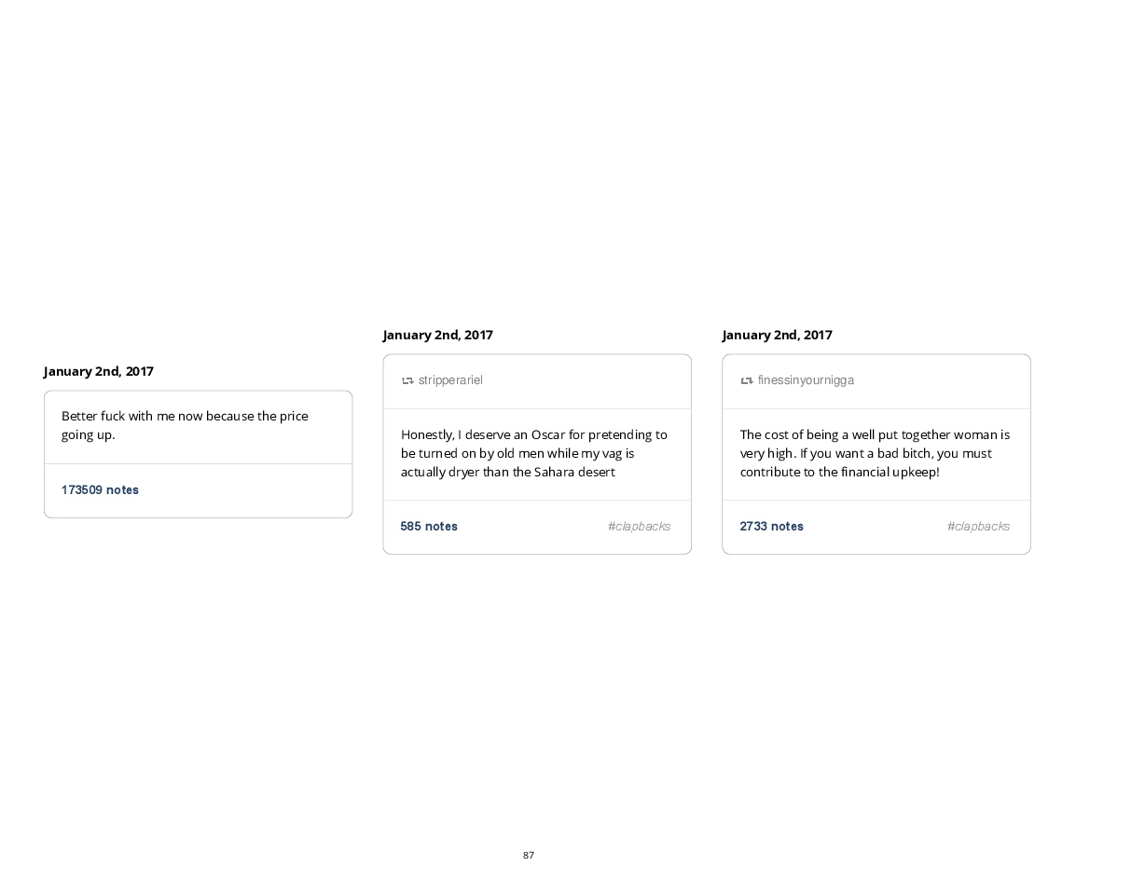Image resolution: width=1145 pixels, height=881 pixels.
Task: Click the page number 87
Action: [x=529, y=855]
